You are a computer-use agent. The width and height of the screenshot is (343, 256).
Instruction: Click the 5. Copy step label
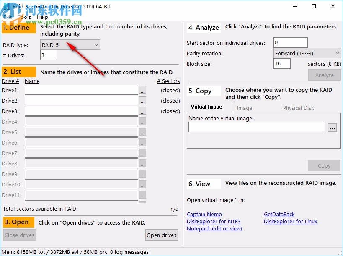204,91
